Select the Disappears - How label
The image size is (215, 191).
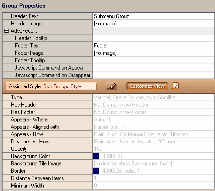30,142
